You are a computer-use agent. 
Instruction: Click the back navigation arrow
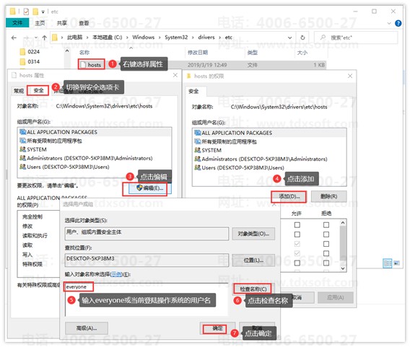point(14,38)
